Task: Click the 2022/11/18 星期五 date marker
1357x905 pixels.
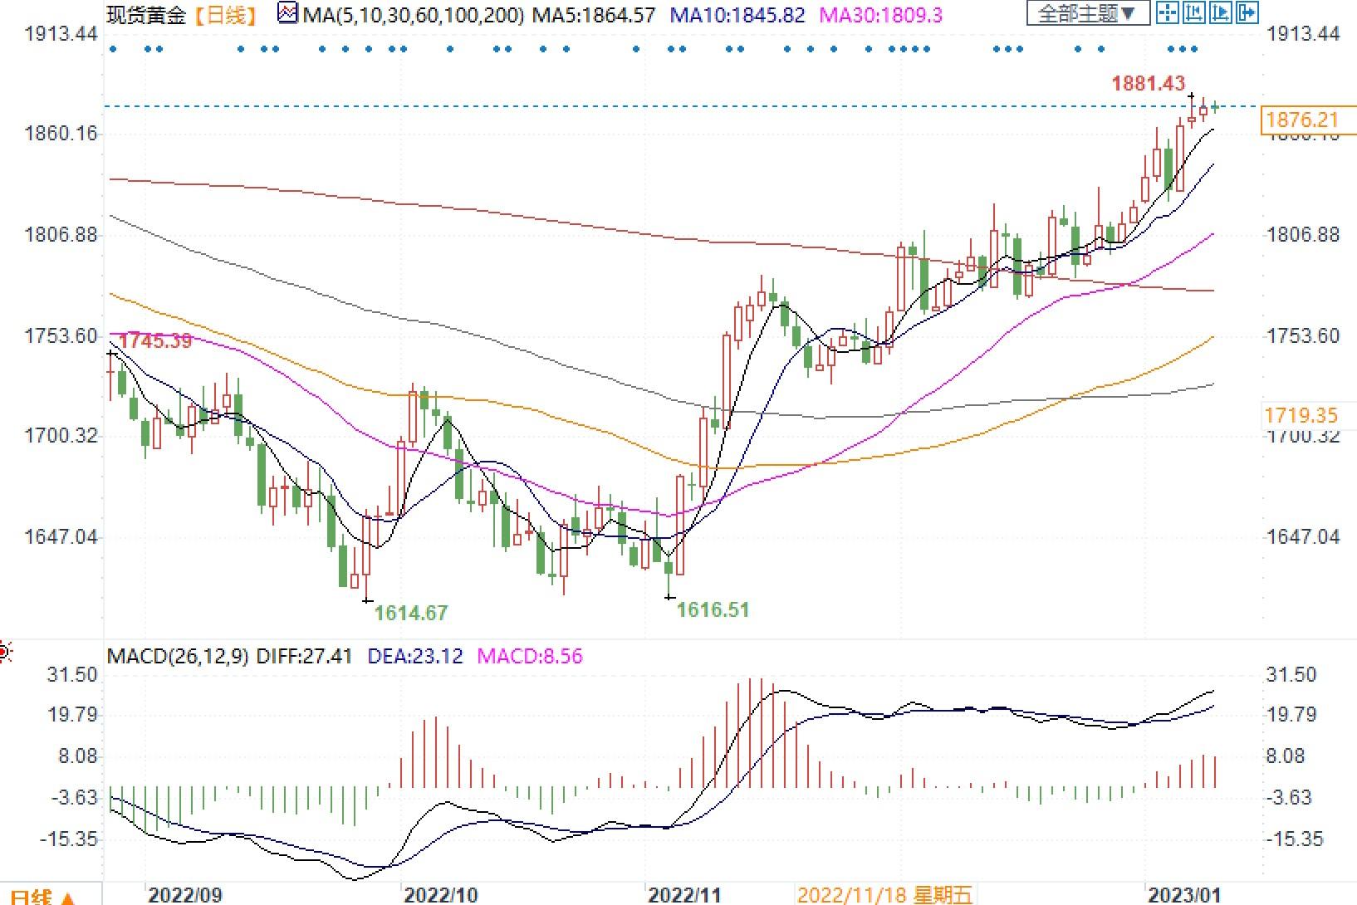Action: [884, 895]
